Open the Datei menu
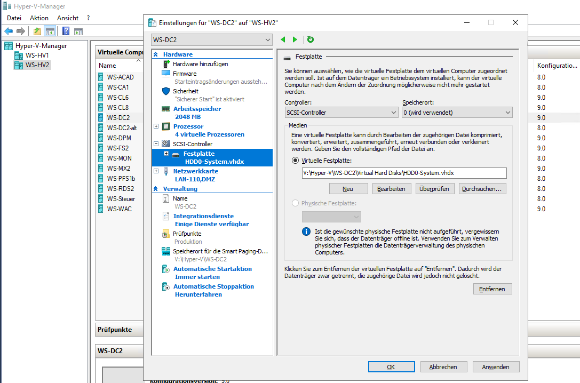This screenshot has width=580, height=383. click(x=14, y=18)
